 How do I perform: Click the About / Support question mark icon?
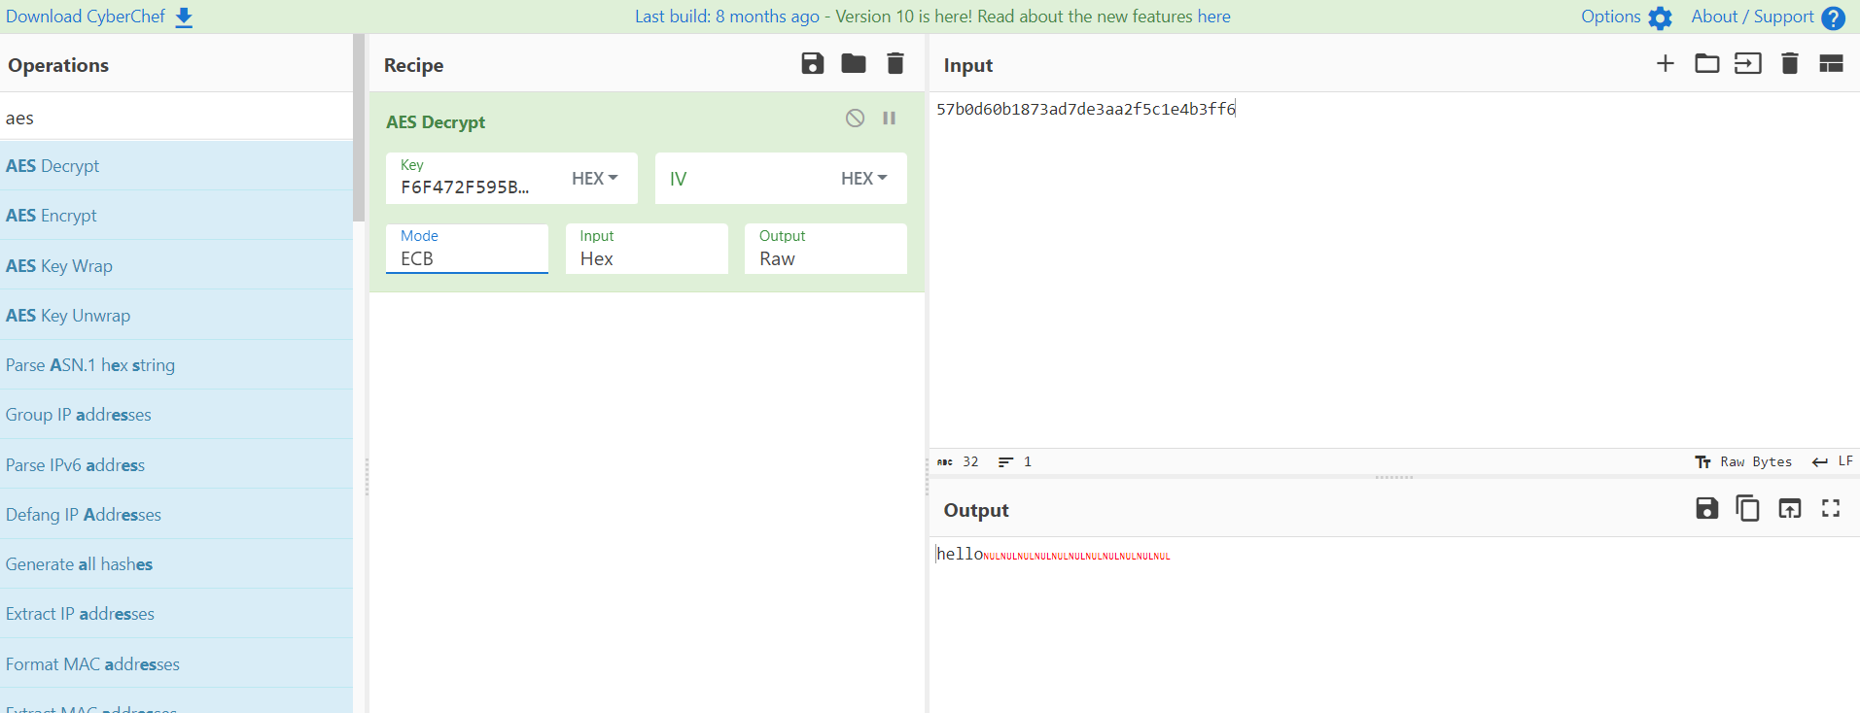point(1834,17)
